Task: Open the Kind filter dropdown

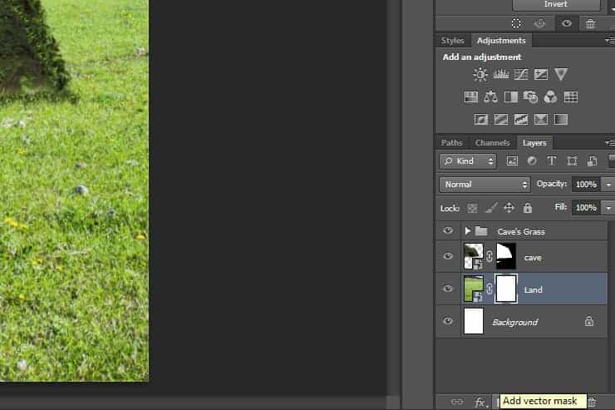Action: 468,161
